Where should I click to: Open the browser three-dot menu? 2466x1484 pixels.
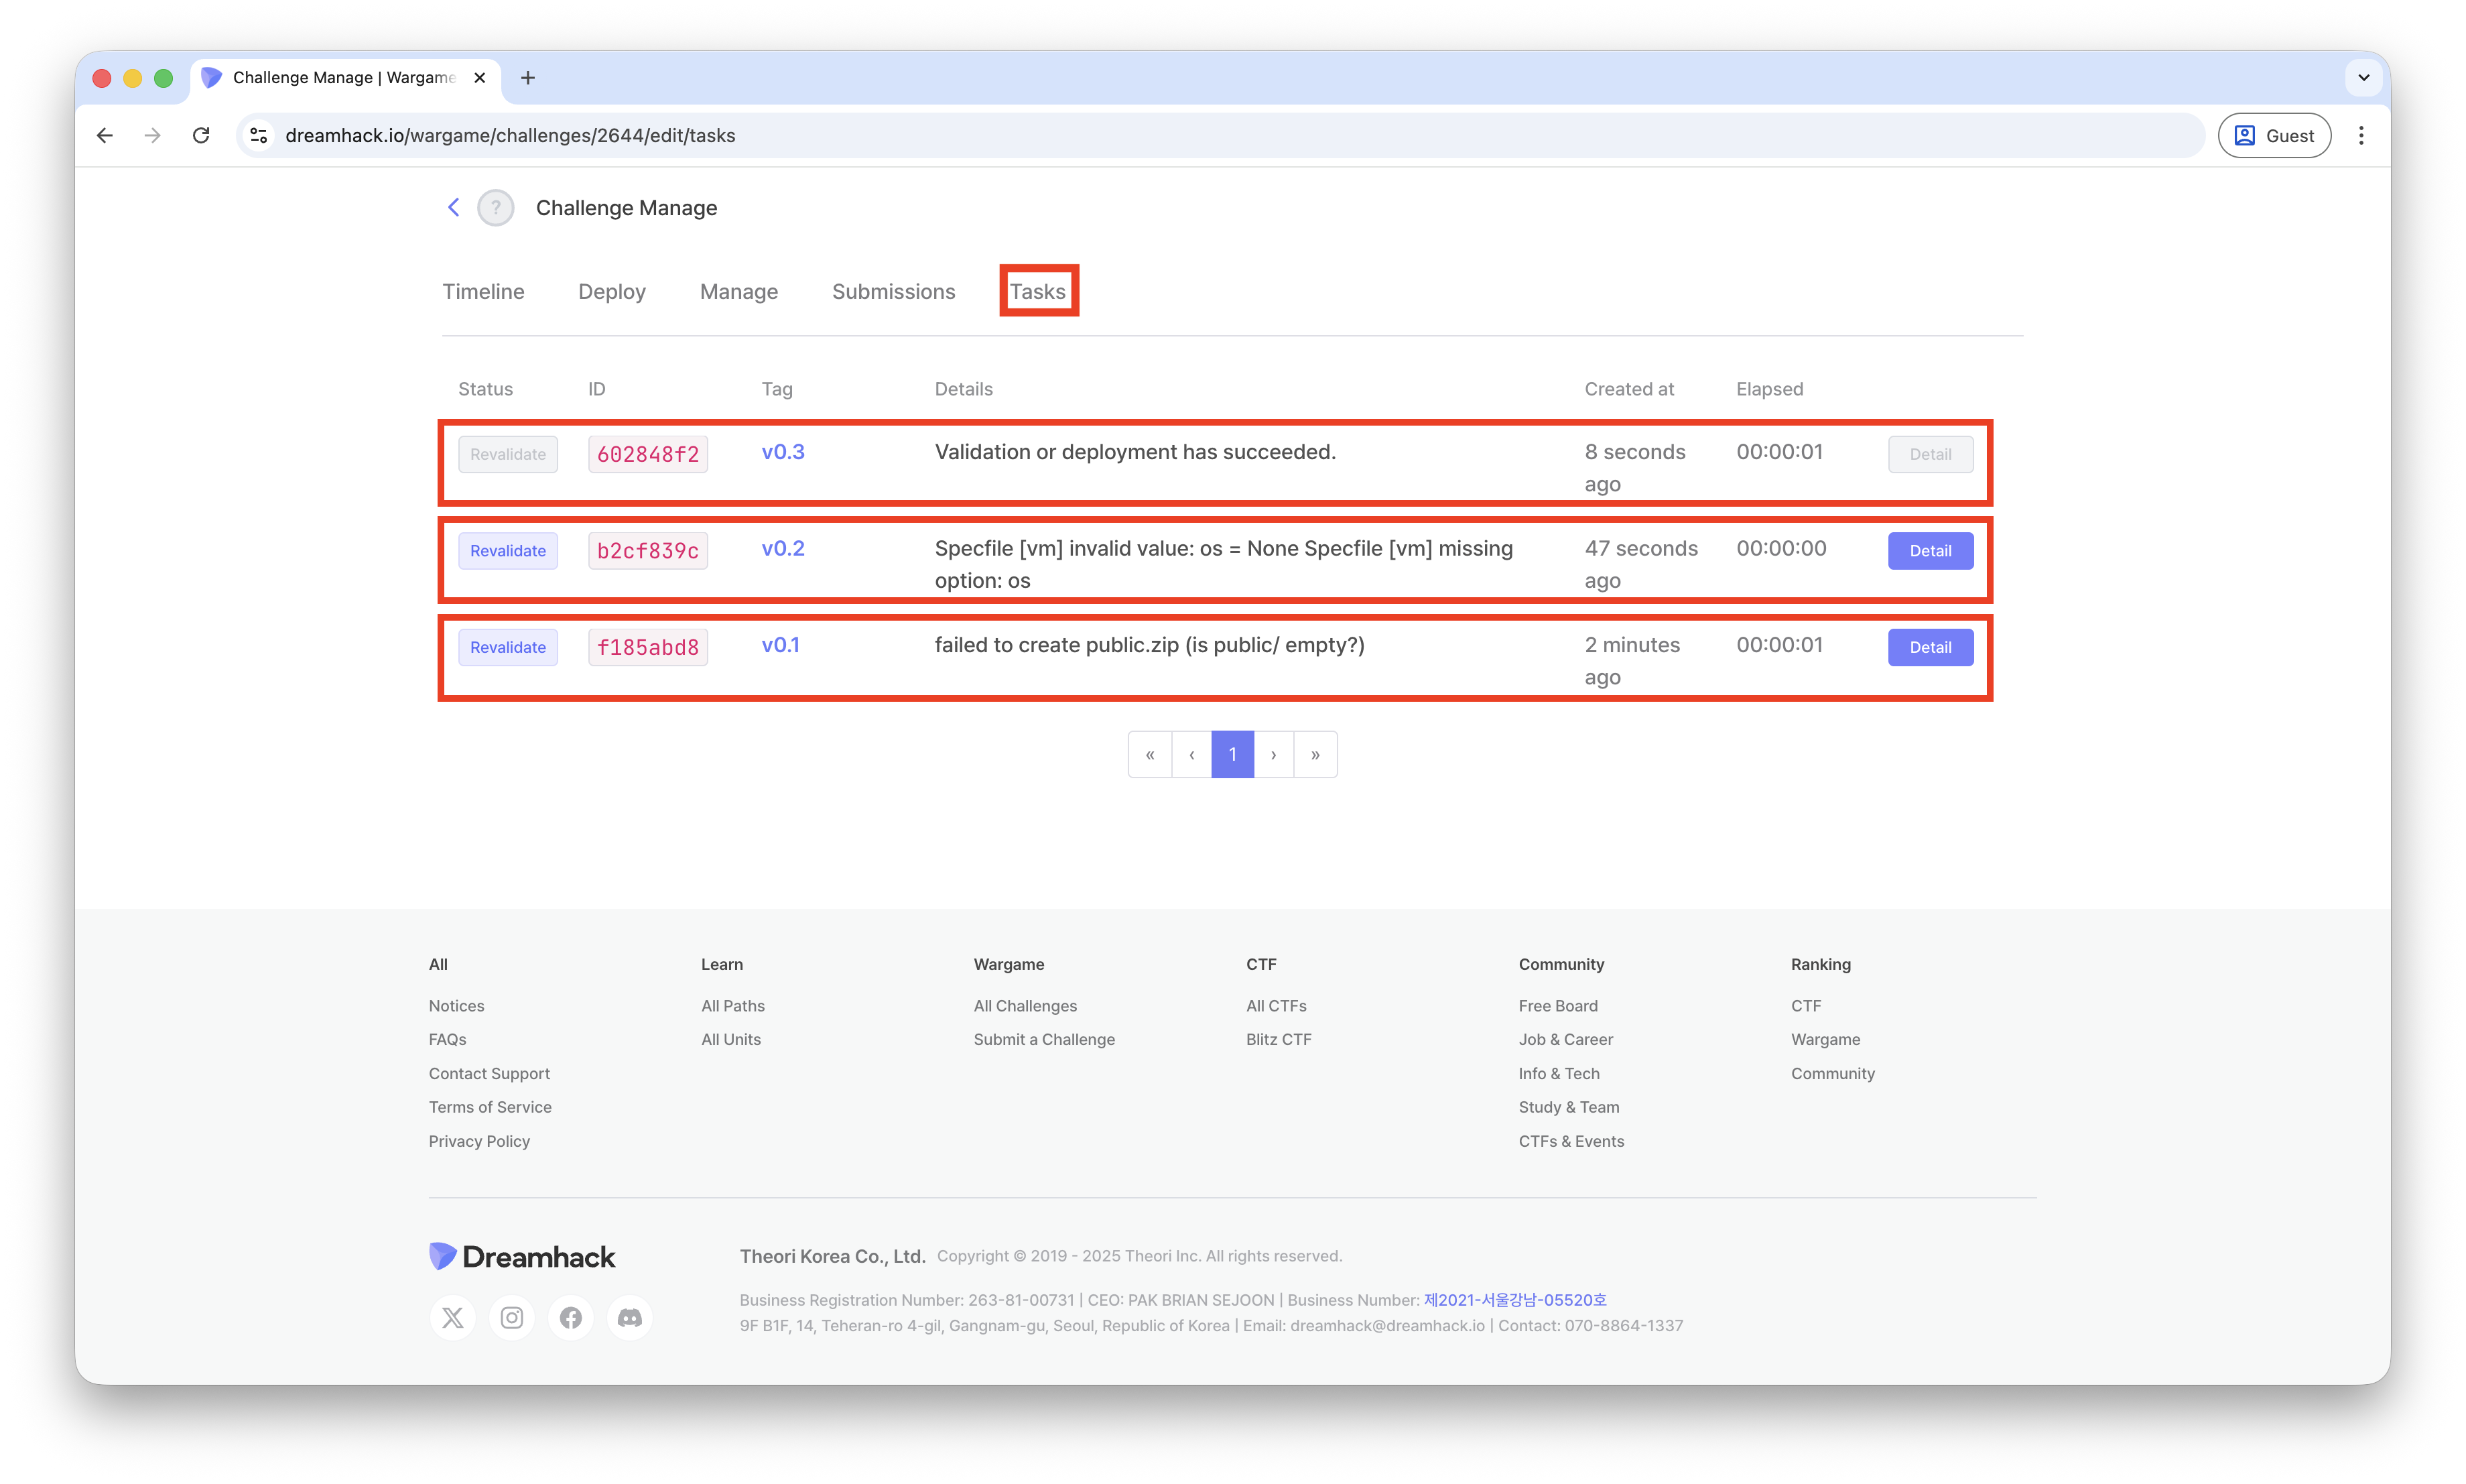point(2361,135)
